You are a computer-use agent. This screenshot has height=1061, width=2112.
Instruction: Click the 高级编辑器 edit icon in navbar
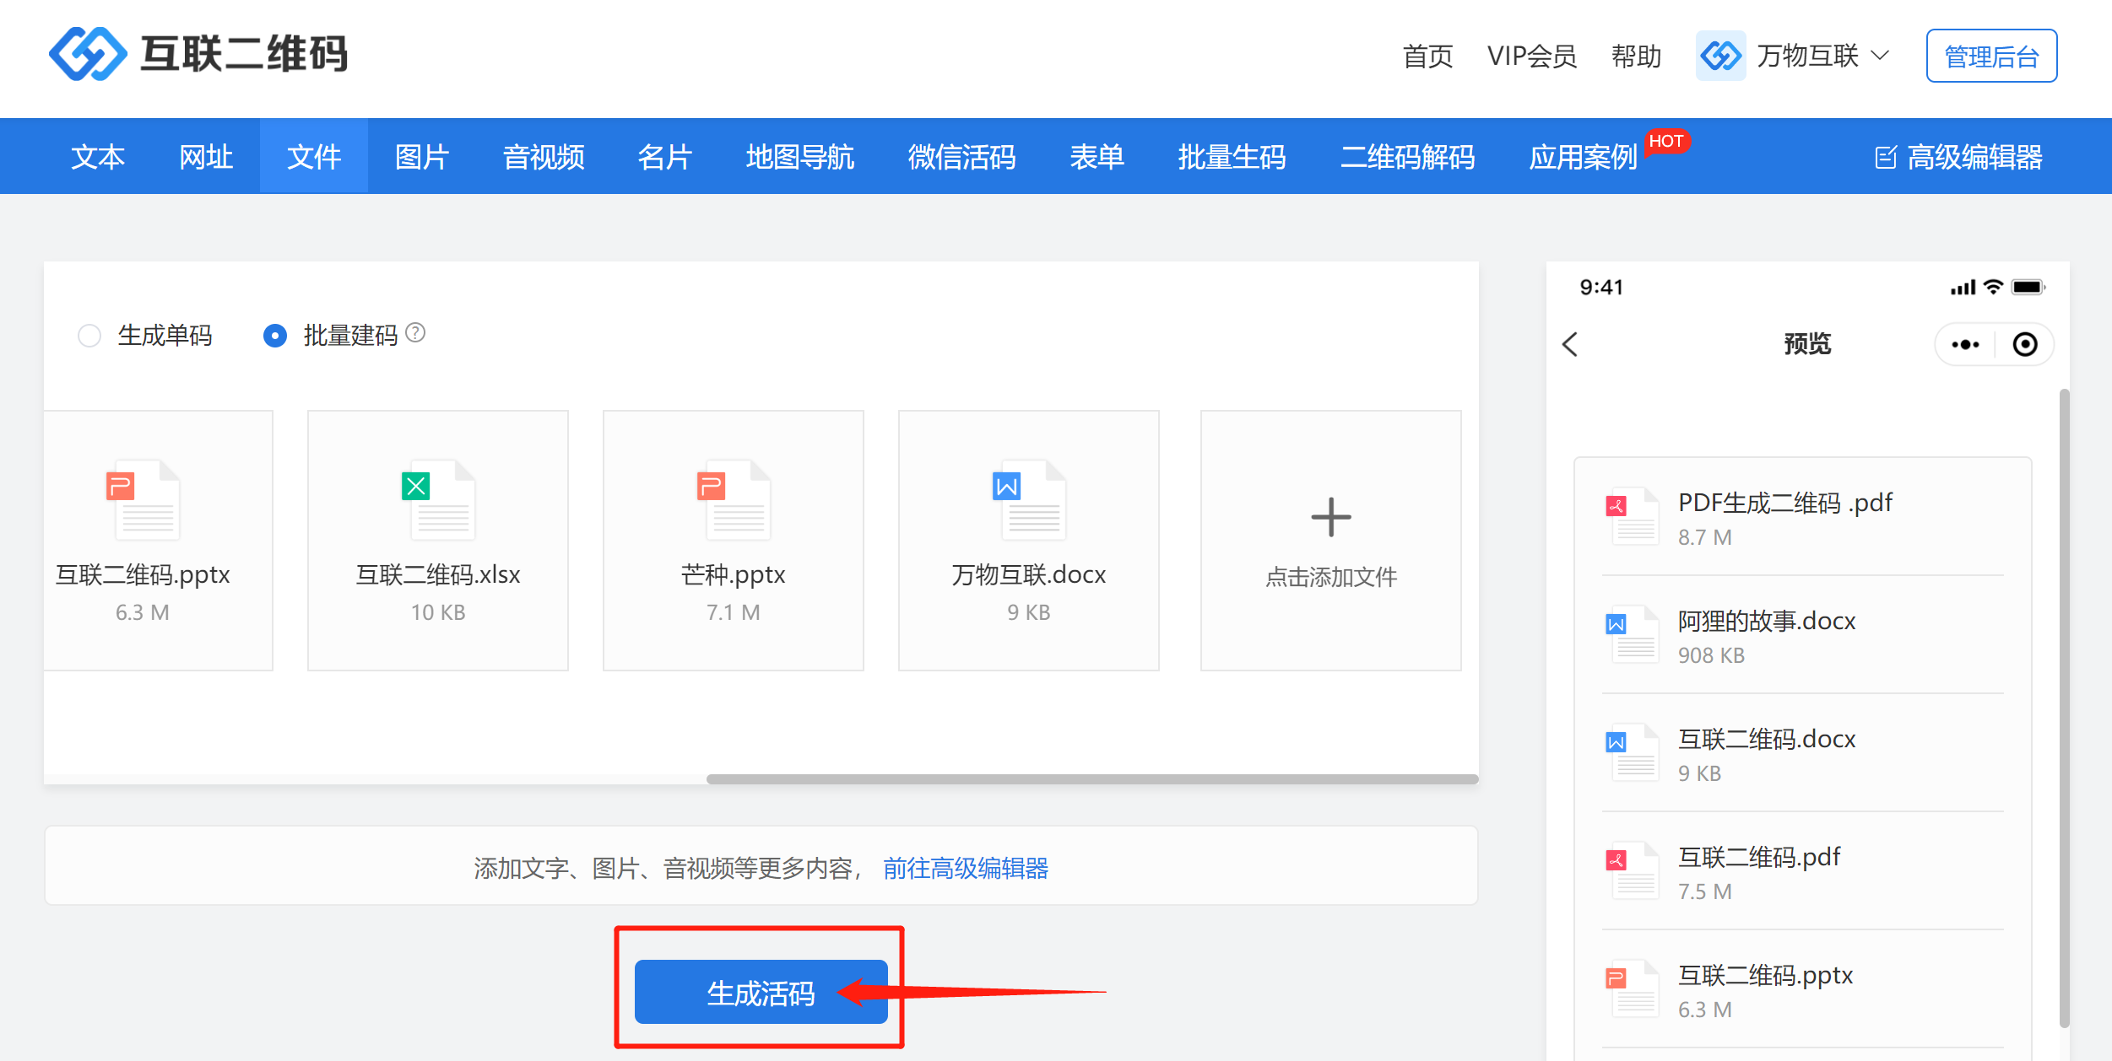pos(1885,157)
